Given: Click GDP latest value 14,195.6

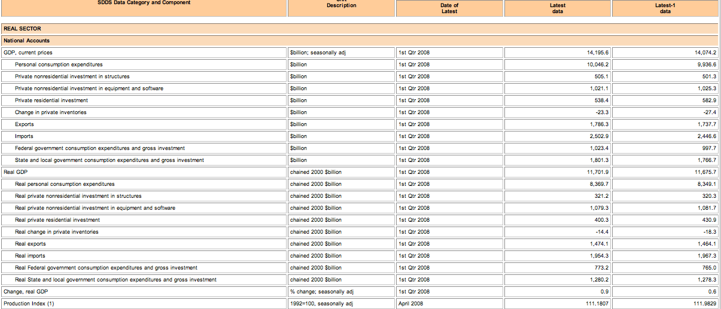Looking at the screenshot, I should click(x=597, y=53).
